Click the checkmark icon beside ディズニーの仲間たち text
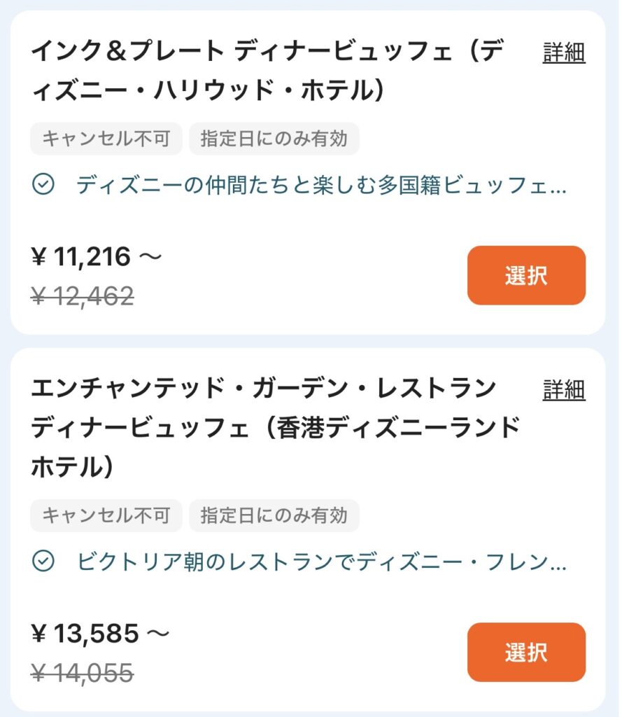This screenshot has height=717, width=622. coord(43,184)
